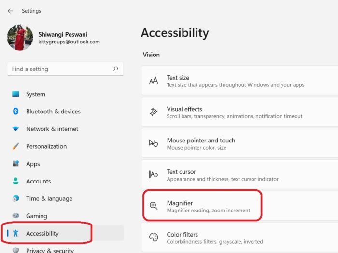
Task: Open the Apps settings category
Action: click(x=33, y=164)
